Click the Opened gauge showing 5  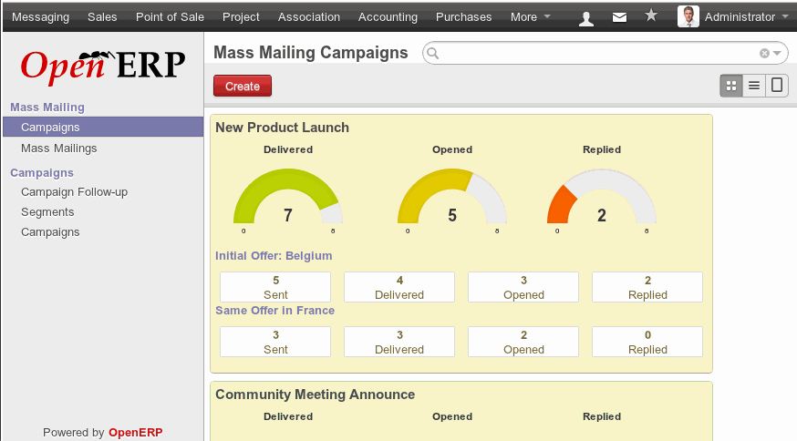point(452,200)
